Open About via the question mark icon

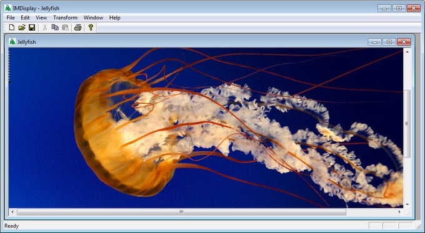pos(91,27)
